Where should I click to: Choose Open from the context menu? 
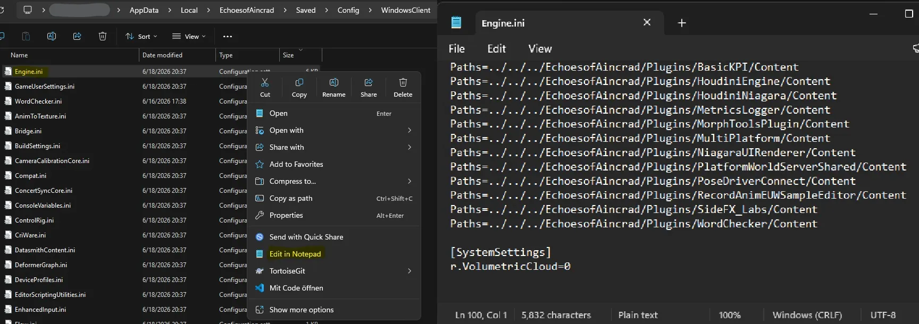(334, 113)
